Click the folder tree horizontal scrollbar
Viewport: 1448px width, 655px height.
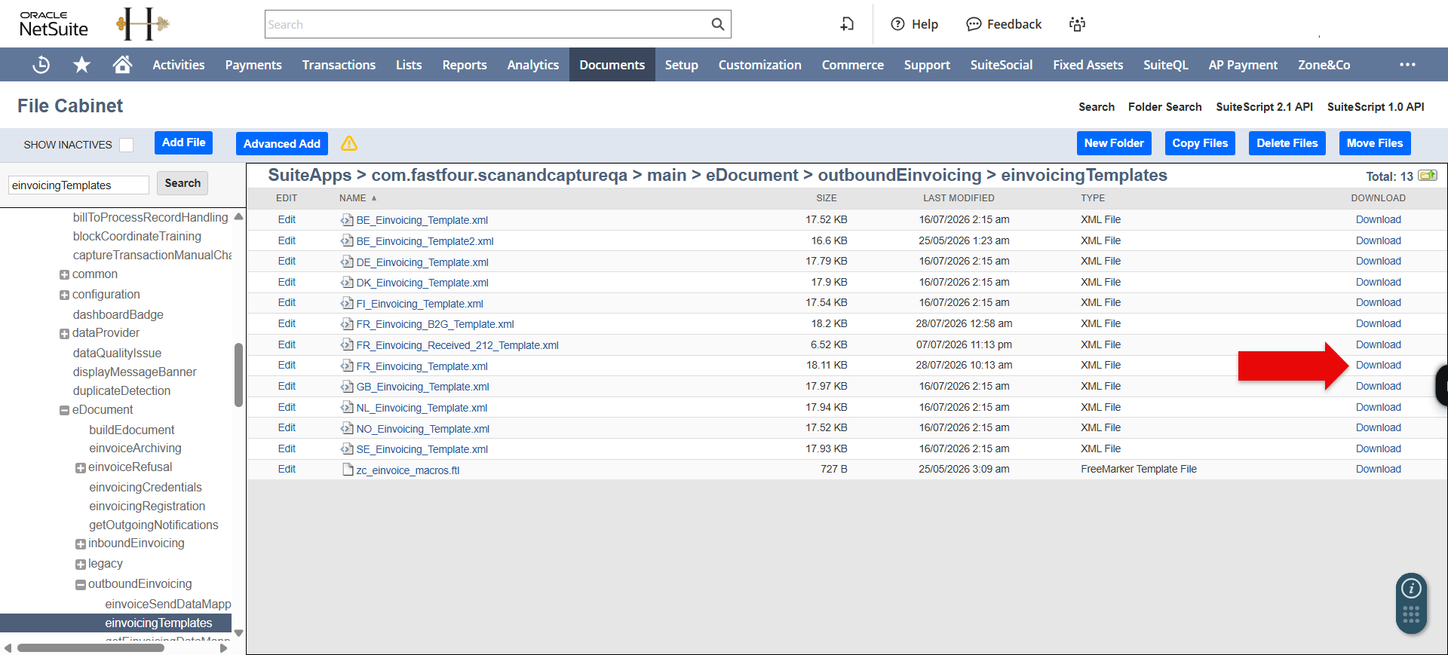[90, 647]
